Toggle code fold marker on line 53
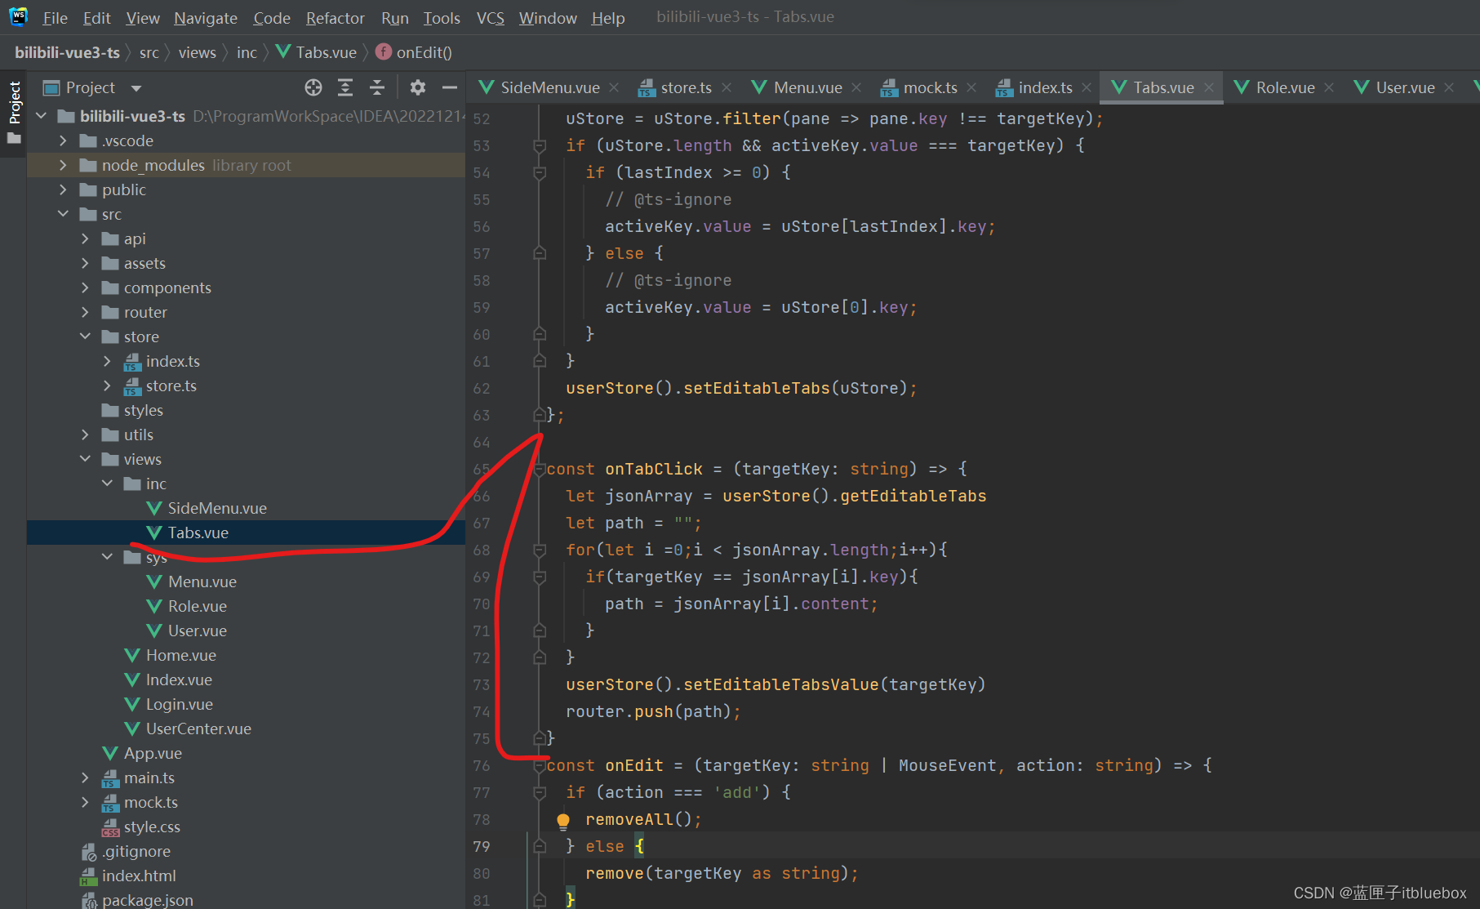This screenshot has height=909, width=1480. coord(540,146)
